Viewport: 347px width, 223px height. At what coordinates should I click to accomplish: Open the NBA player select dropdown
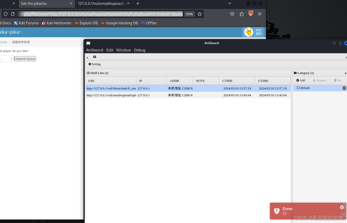tap(7, 59)
